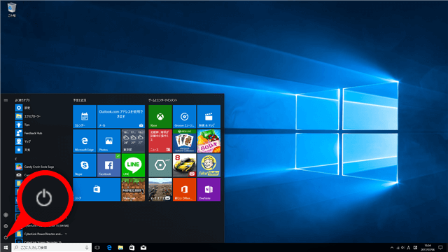Open the Tips app

22,125
